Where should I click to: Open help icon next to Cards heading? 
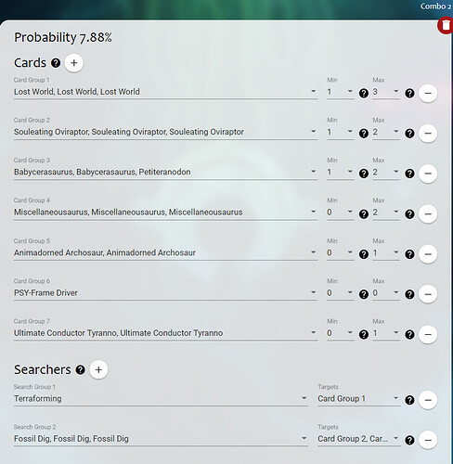pyautogui.click(x=56, y=63)
